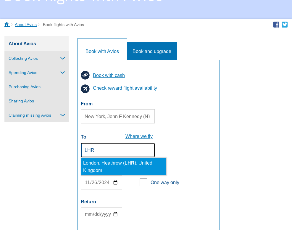Click the From airport input field

pos(118,116)
